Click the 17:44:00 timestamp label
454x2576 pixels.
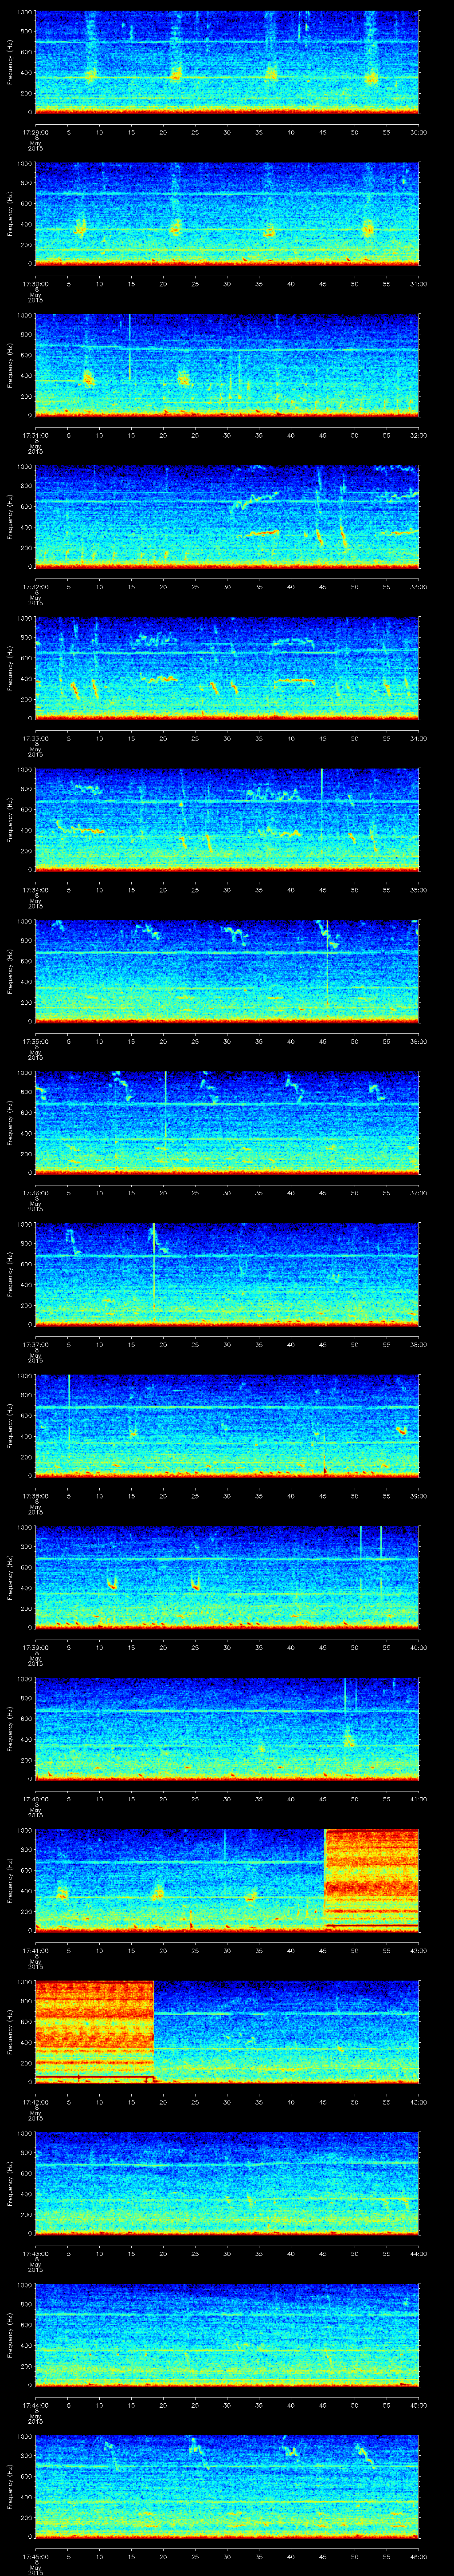click(36, 2404)
